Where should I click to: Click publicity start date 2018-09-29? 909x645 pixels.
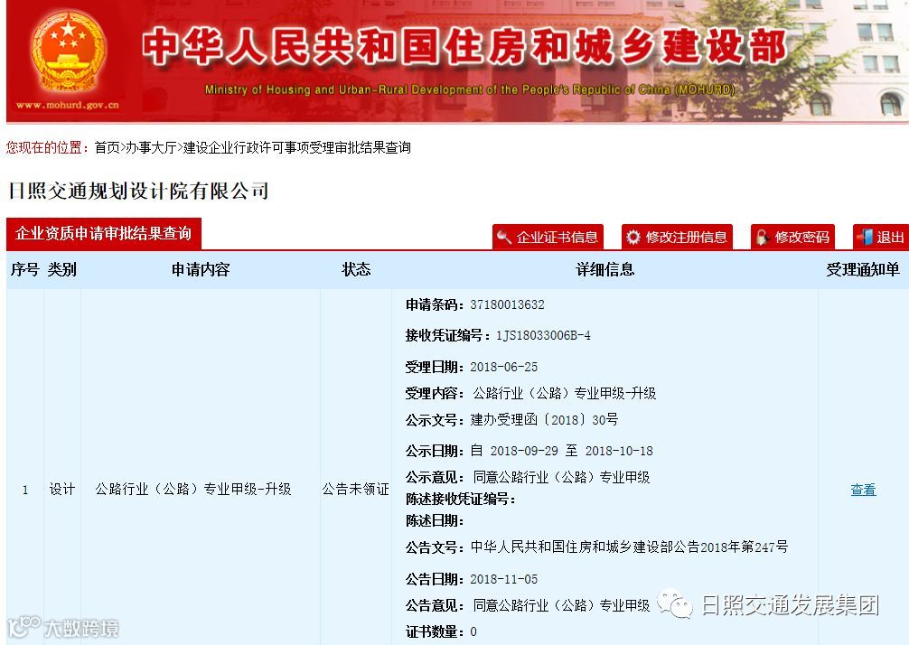pyautogui.click(x=524, y=451)
